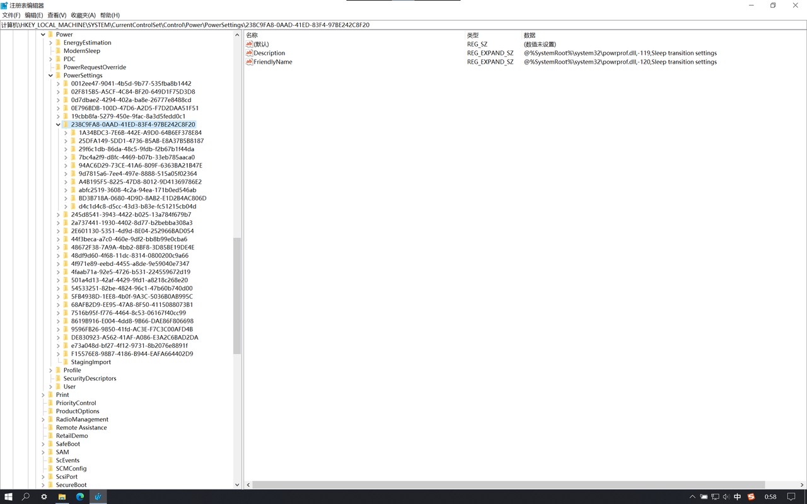
Task: Collapse the 238C9FA8-0AAD-41ED key
Action: [58, 125]
